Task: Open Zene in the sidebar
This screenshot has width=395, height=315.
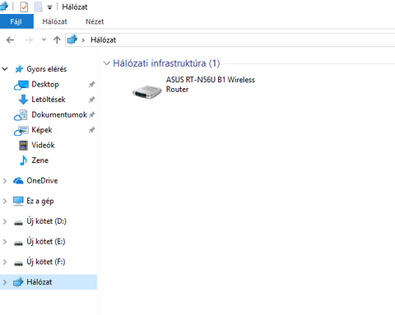Action: point(39,160)
